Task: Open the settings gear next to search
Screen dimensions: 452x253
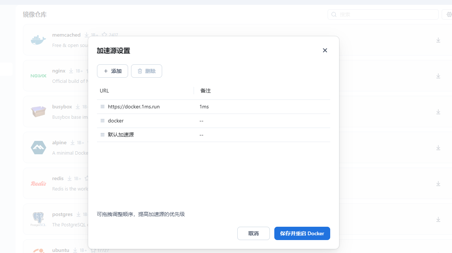Action: pos(449,14)
